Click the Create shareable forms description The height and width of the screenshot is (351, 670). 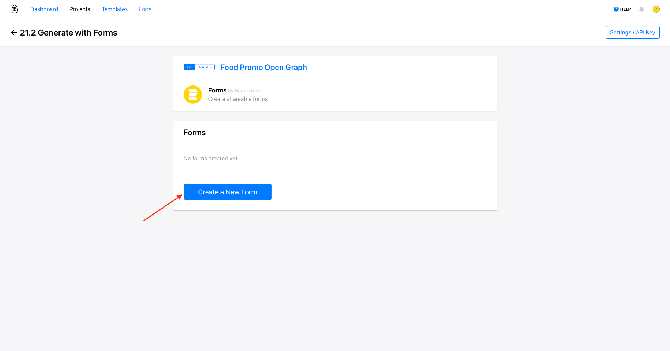[x=238, y=99]
